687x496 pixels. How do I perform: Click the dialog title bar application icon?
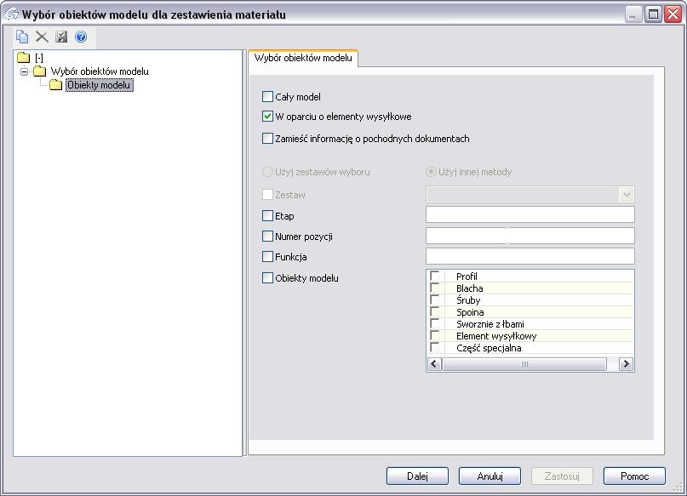(x=11, y=14)
